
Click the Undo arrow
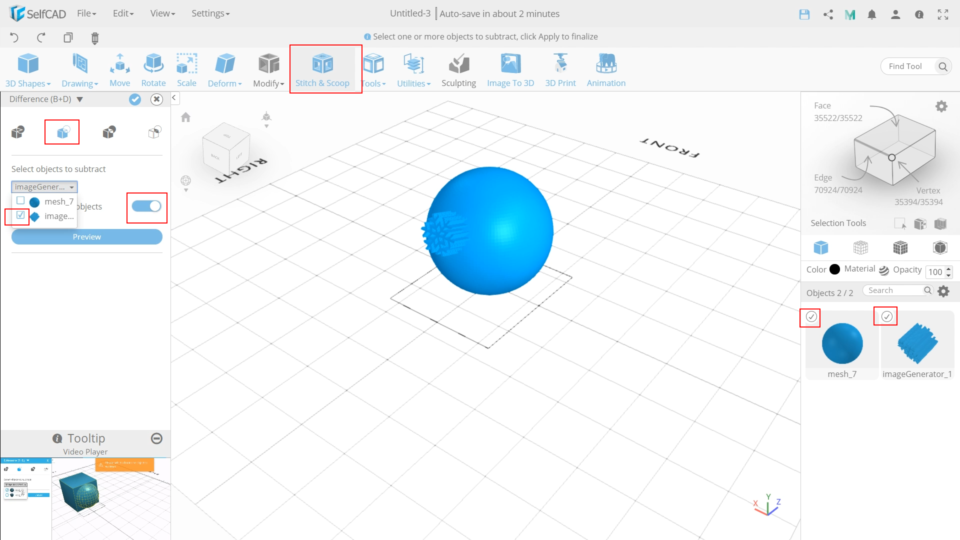pos(14,37)
